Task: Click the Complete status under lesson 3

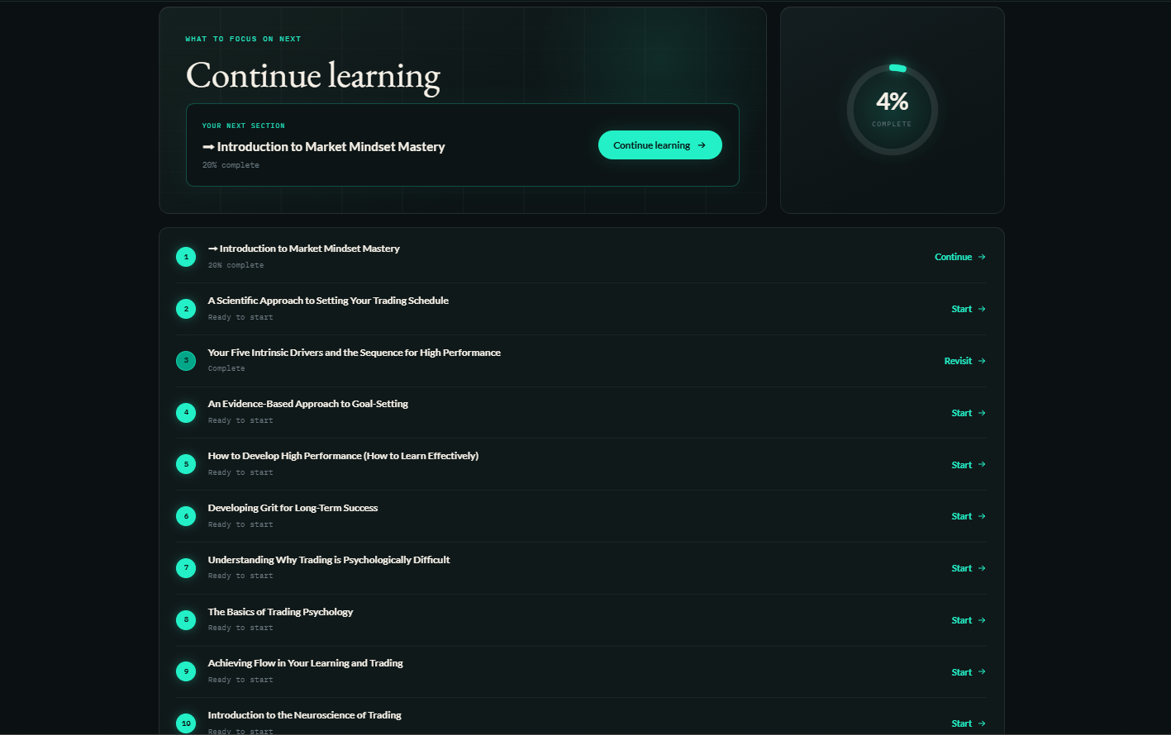Action: [226, 368]
